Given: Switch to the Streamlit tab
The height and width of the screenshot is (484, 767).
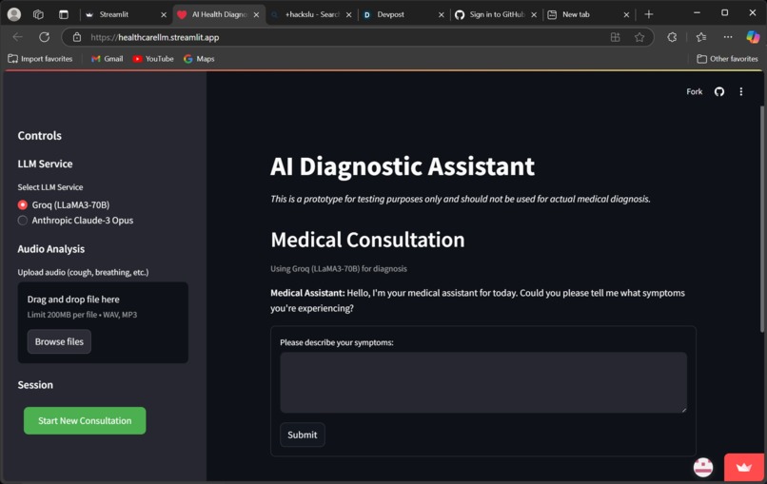Looking at the screenshot, I should point(126,14).
